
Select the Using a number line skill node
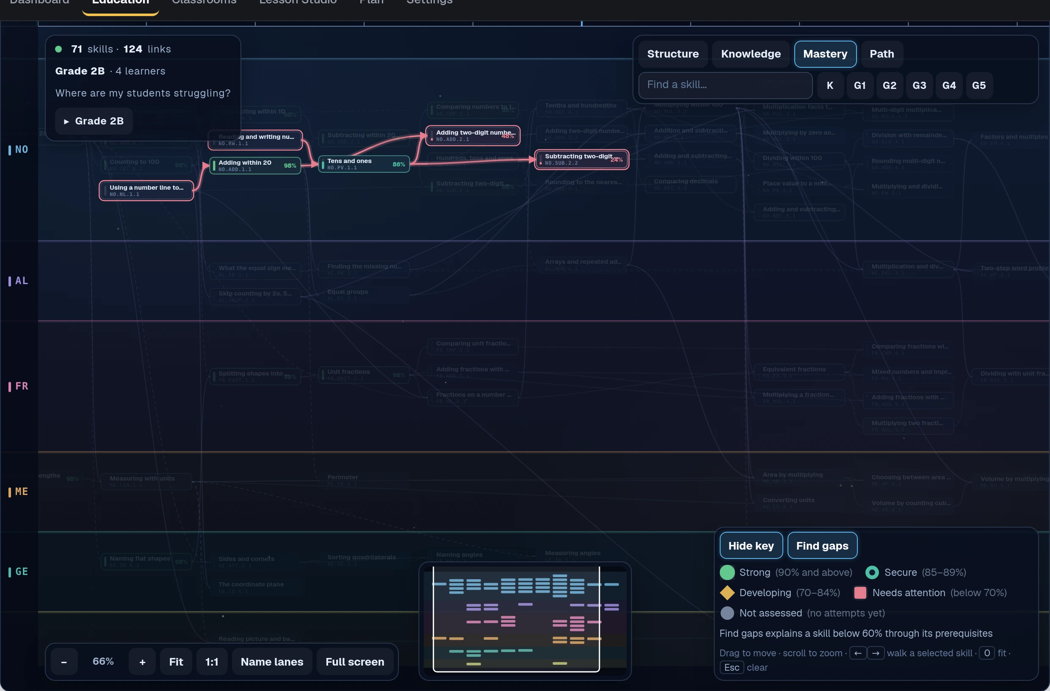pyautogui.click(x=146, y=191)
